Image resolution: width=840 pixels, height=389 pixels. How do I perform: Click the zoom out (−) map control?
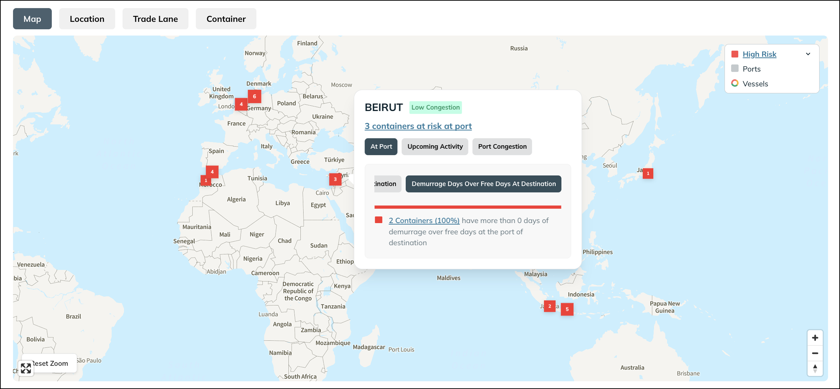click(x=815, y=353)
